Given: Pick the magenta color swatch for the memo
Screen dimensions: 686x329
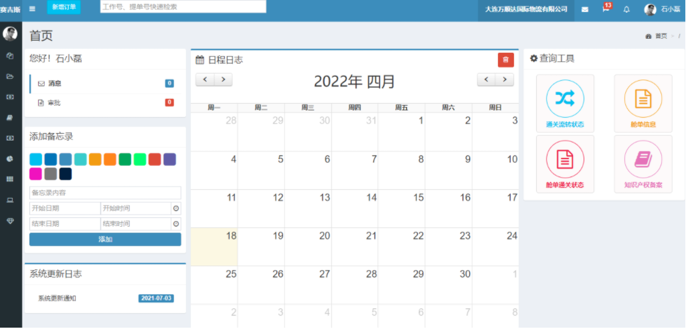Looking at the screenshot, I should 35,174.
